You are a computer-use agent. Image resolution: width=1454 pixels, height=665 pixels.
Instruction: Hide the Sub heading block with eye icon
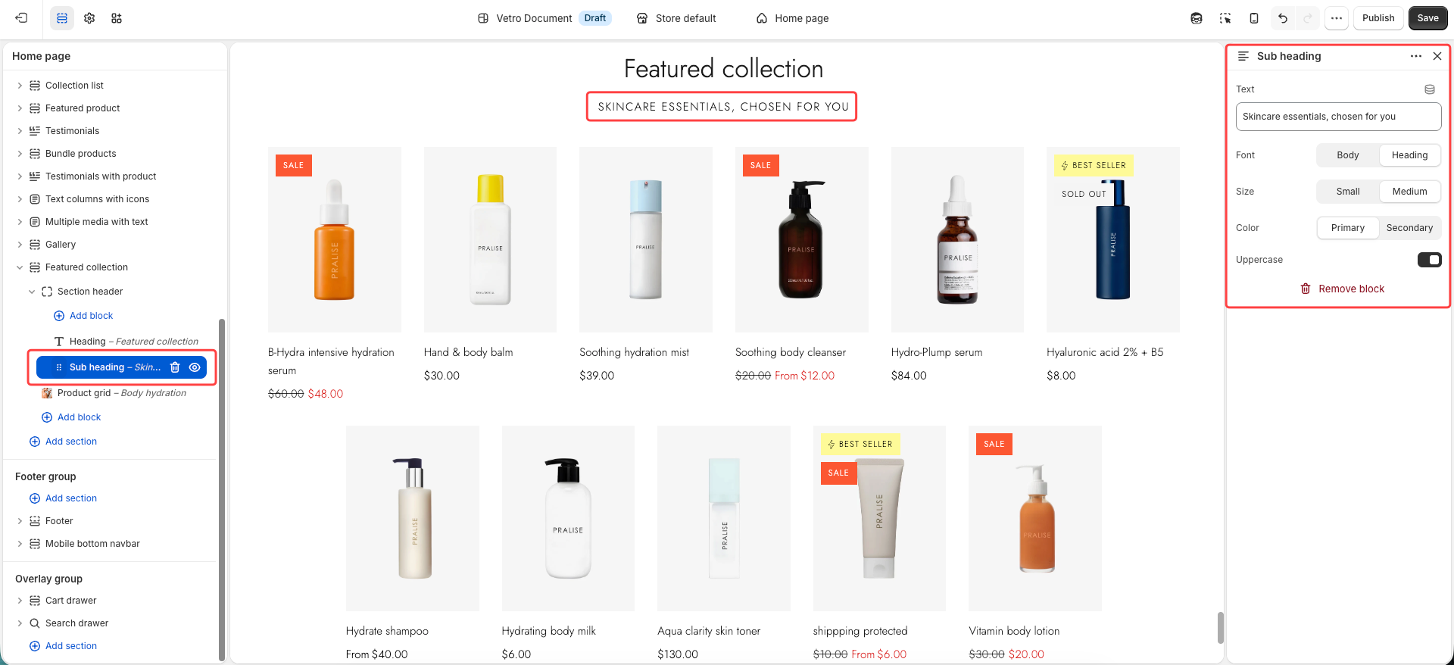click(x=195, y=367)
